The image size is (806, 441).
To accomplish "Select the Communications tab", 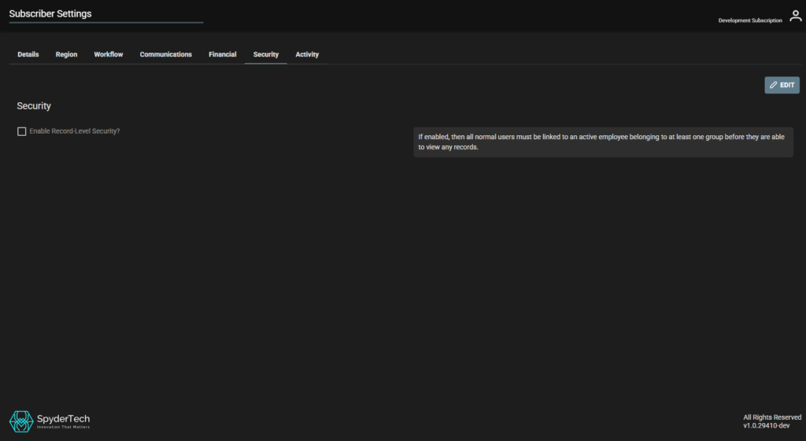I will (x=165, y=54).
